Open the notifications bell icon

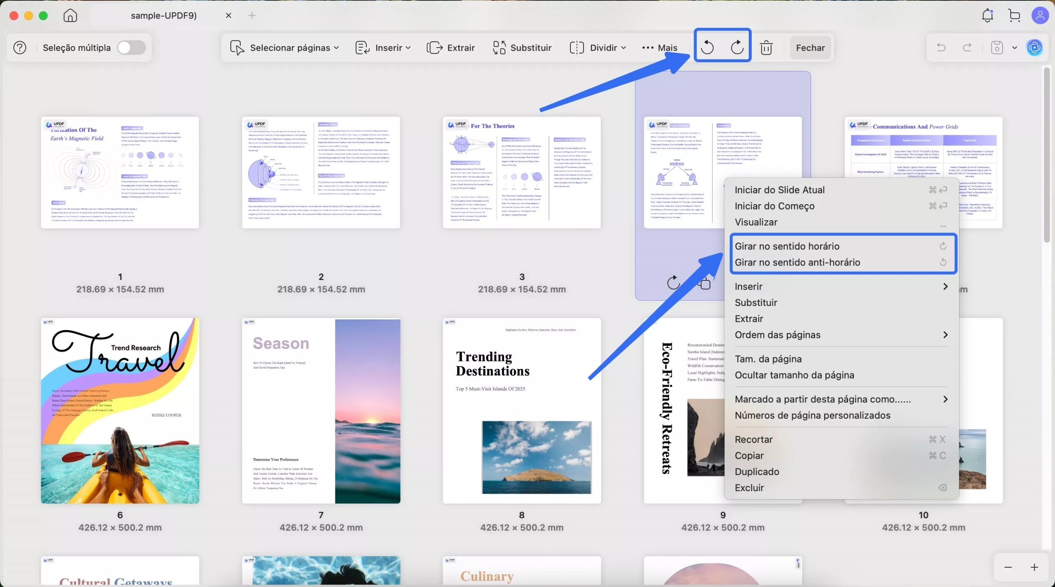[987, 15]
